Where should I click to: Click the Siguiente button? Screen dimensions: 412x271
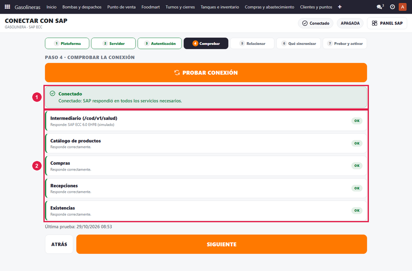pos(222,244)
